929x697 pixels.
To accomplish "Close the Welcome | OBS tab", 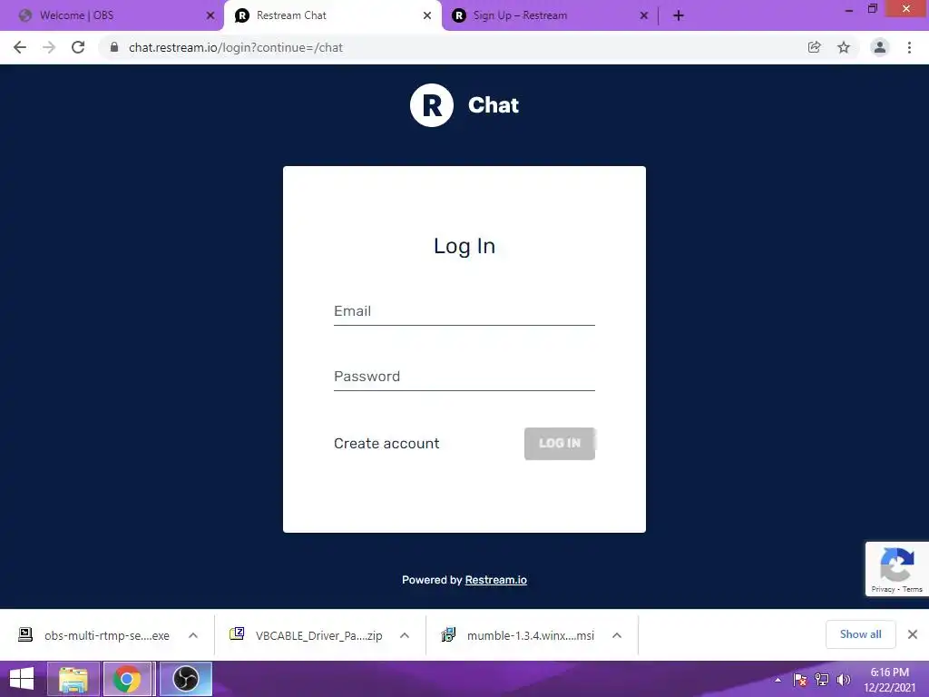I will click(210, 16).
